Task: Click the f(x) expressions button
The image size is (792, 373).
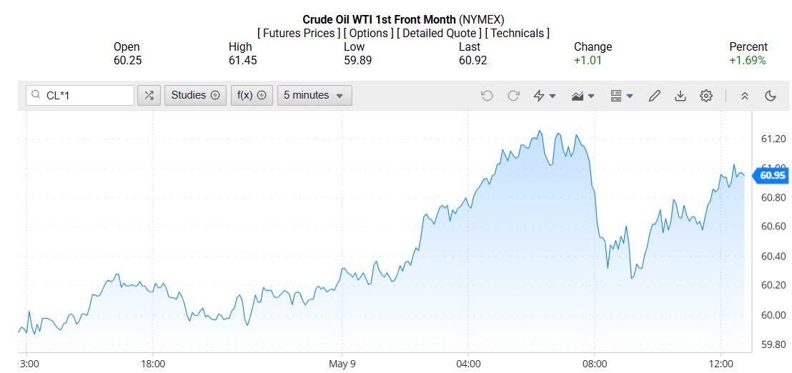Action: [252, 95]
